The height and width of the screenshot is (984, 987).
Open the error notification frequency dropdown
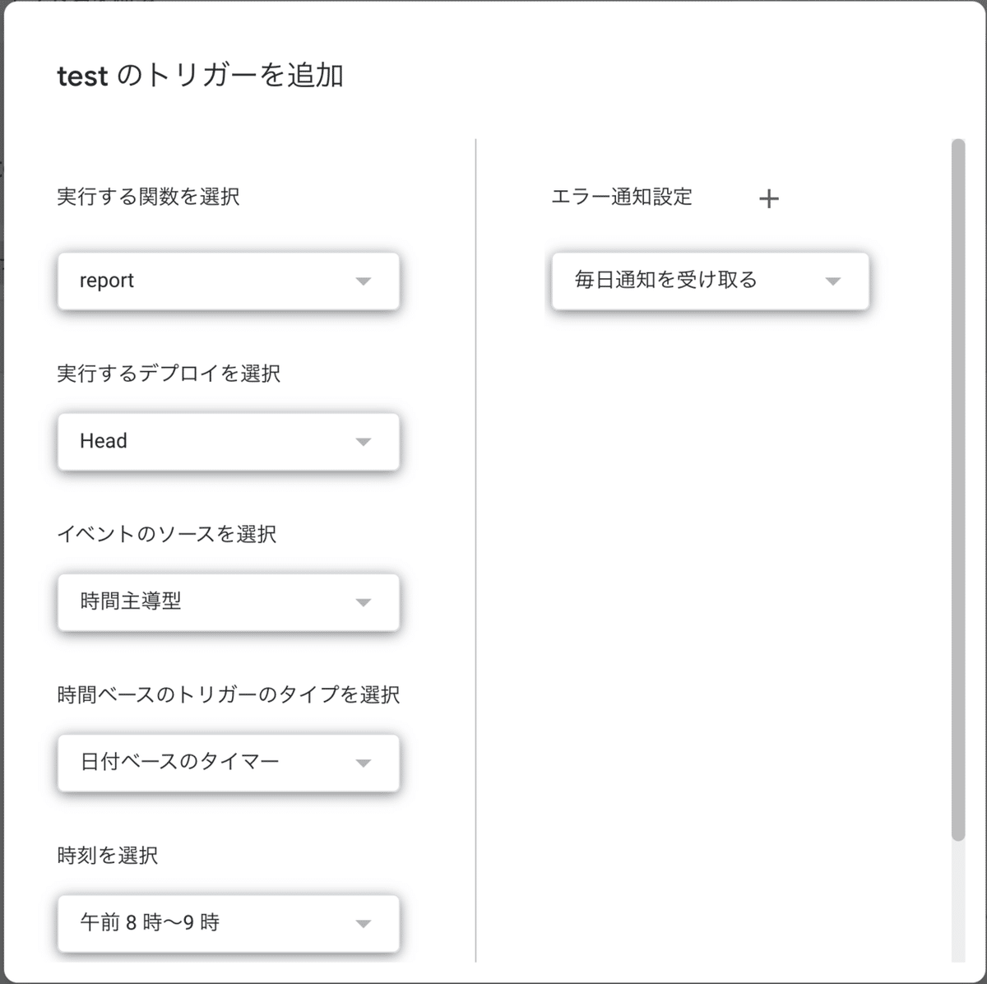point(710,281)
